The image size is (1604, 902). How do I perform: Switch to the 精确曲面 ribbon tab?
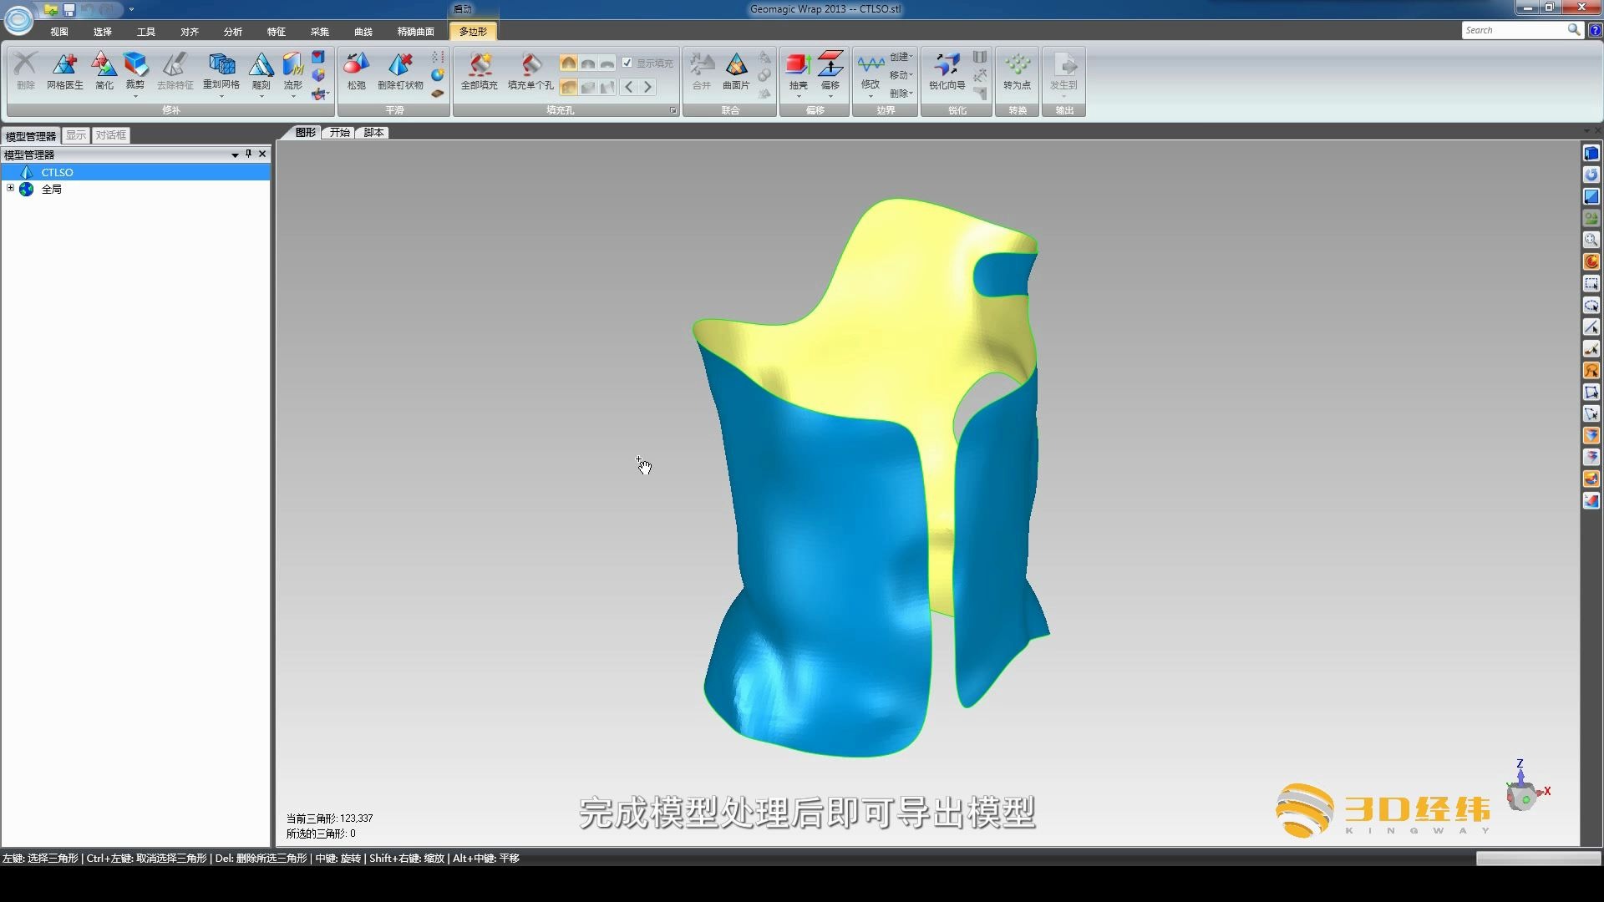(x=416, y=32)
